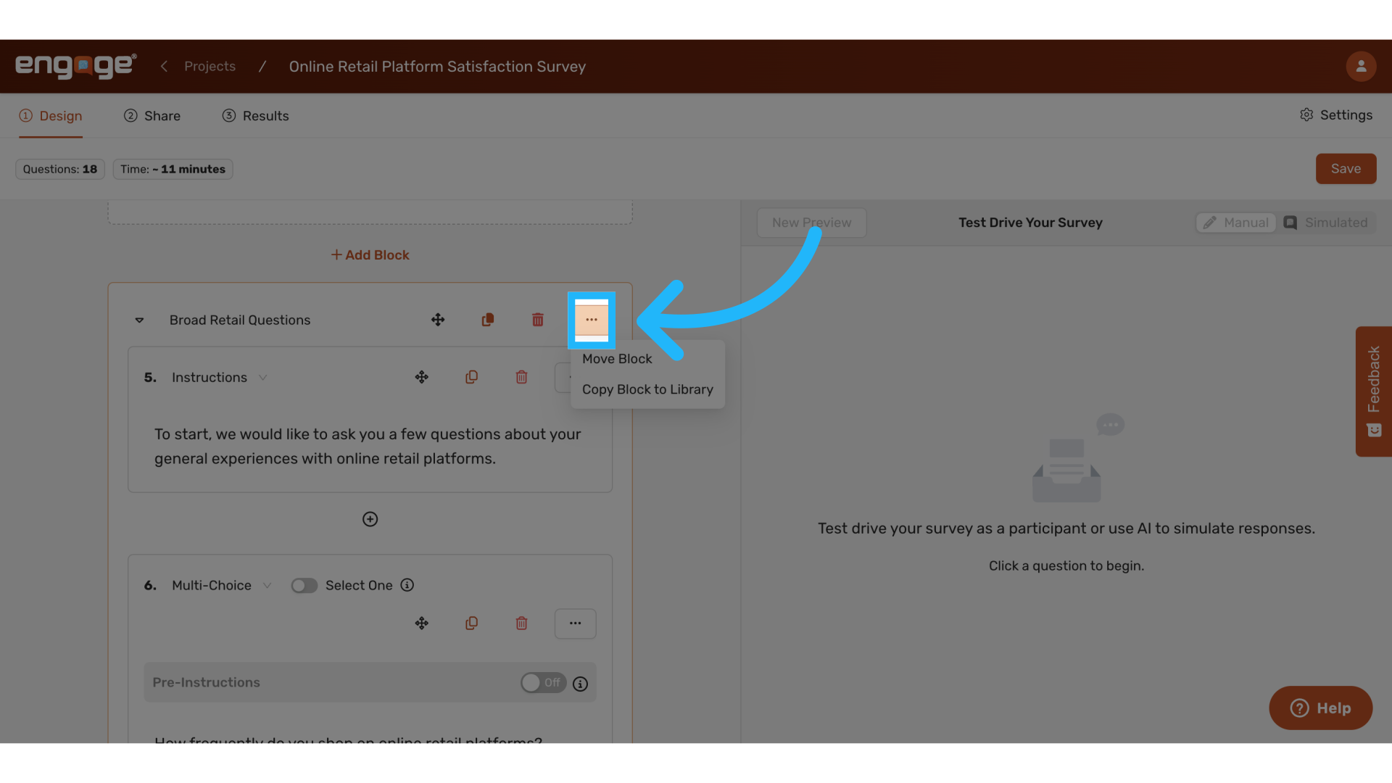Add a question with the plus circle icon
The height and width of the screenshot is (783, 1392).
[370, 519]
